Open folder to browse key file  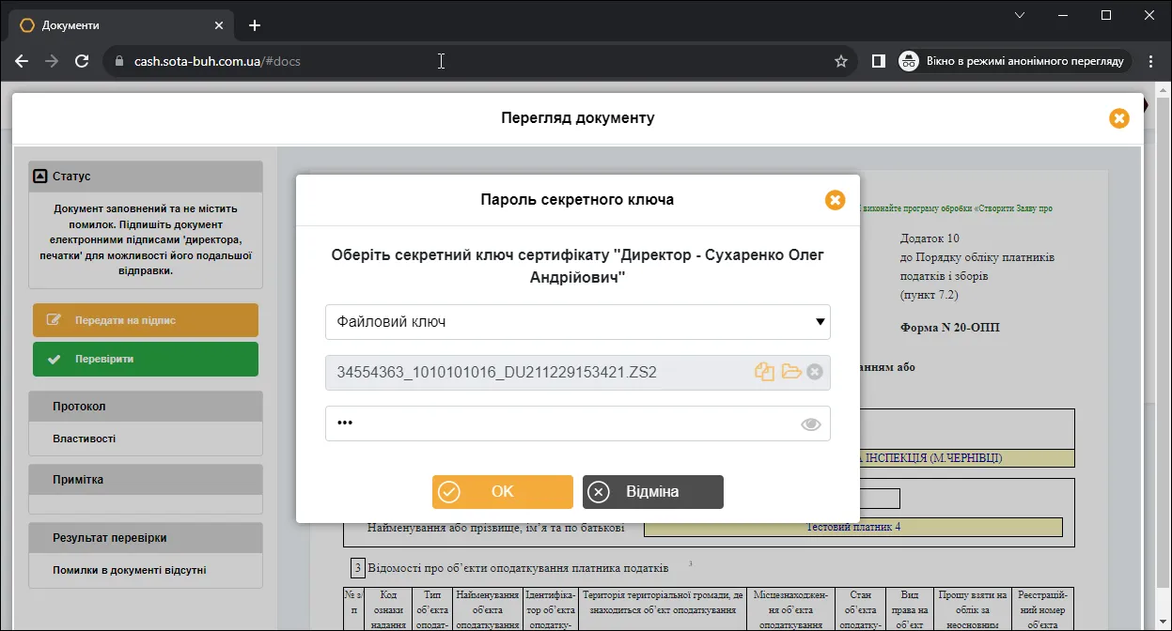click(791, 372)
